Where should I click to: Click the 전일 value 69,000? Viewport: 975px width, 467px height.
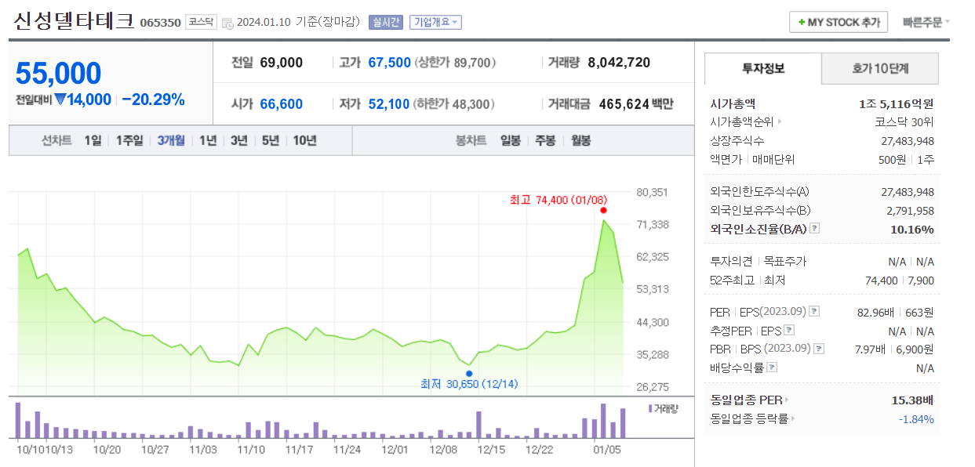pyautogui.click(x=281, y=63)
